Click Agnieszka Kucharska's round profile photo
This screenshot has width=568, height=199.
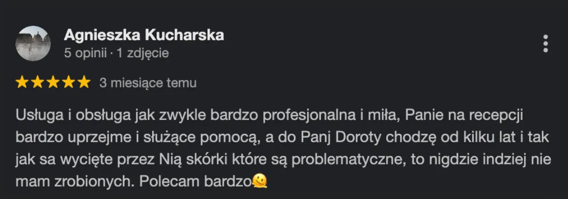tap(33, 43)
